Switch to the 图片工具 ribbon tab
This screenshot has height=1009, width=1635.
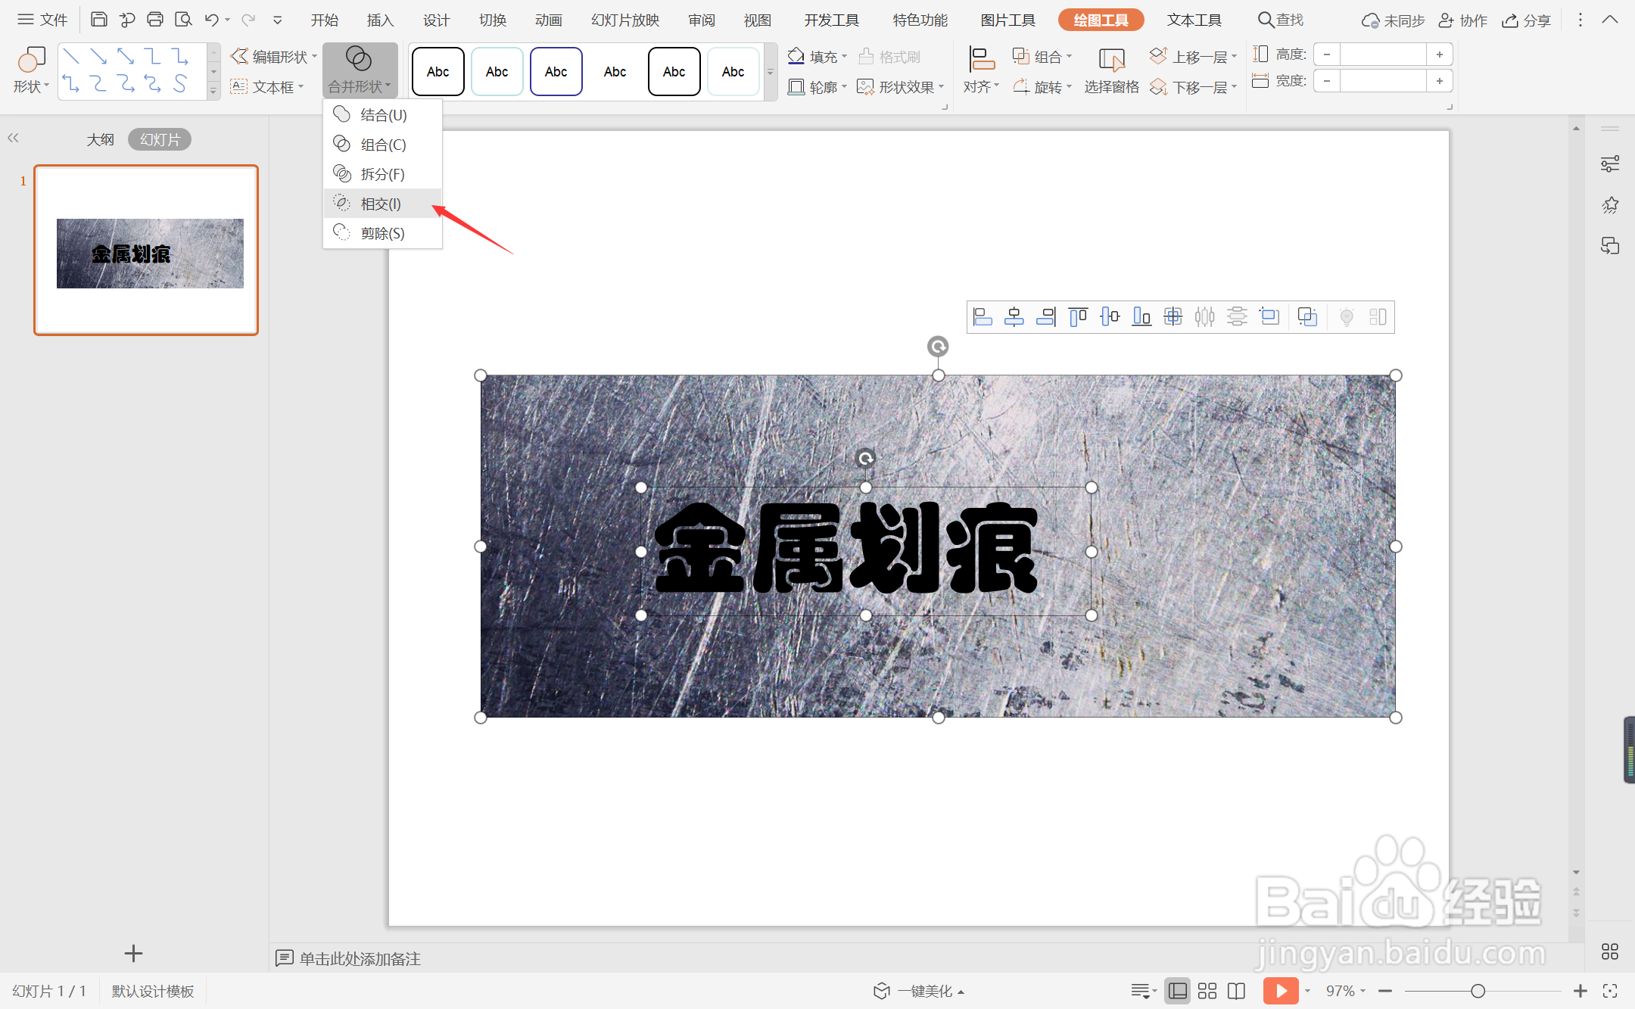(1007, 20)
